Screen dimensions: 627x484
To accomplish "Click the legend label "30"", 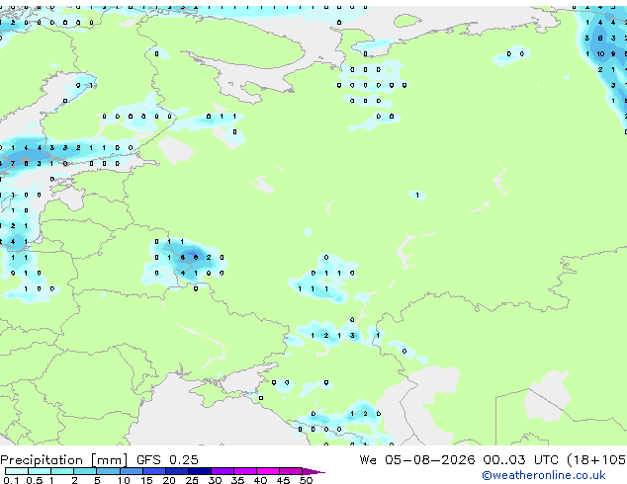I will coord(215,480).
